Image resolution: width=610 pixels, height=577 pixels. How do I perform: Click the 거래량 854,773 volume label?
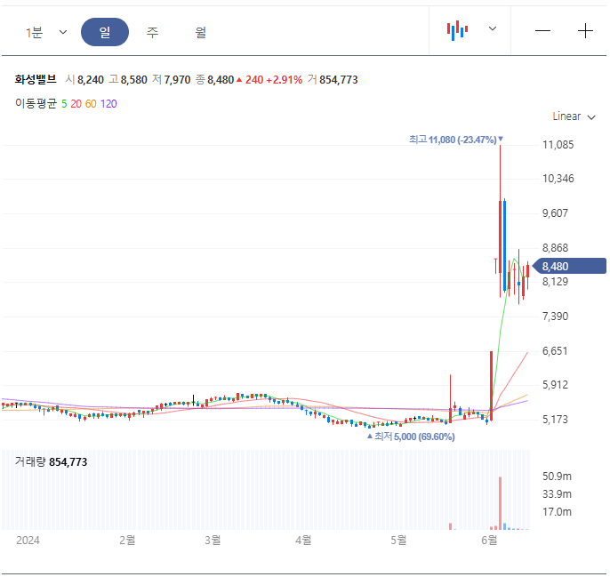point(51,461)
